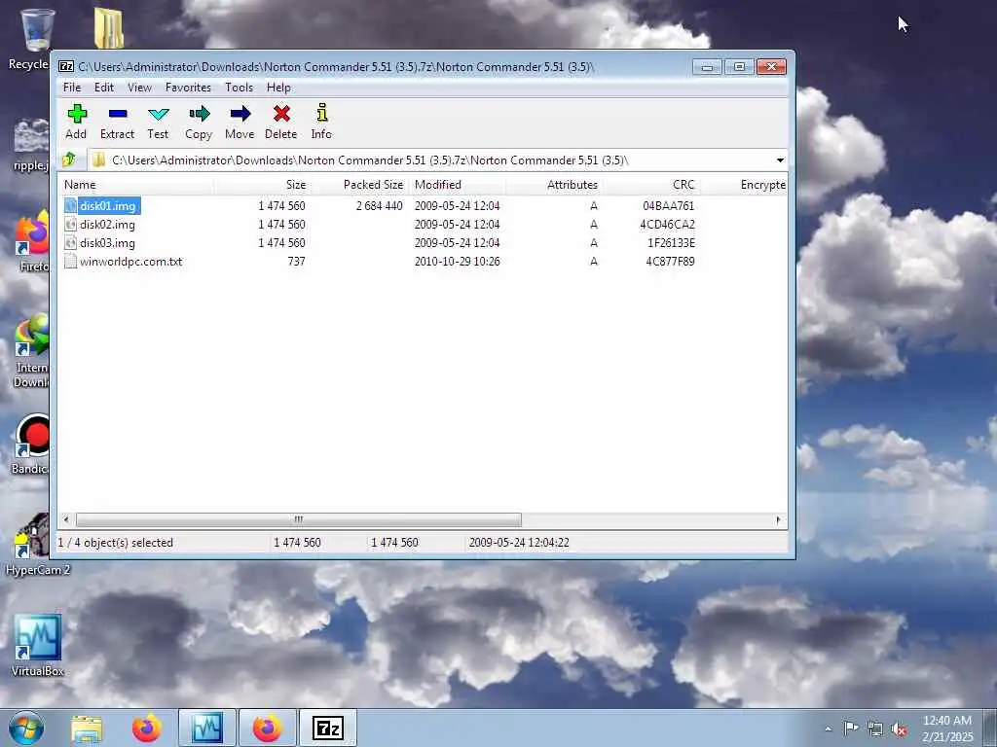Select disk01.img file name
This screenshot has width=997, height=747.
tap(107, 206)
